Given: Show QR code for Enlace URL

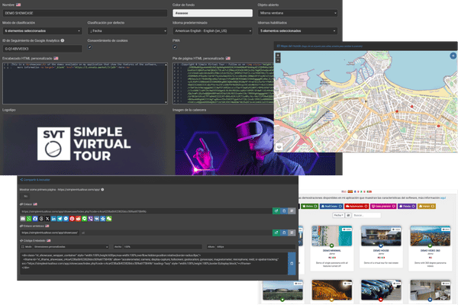Looking at the screenshot, I should click(x=292, y=210).
